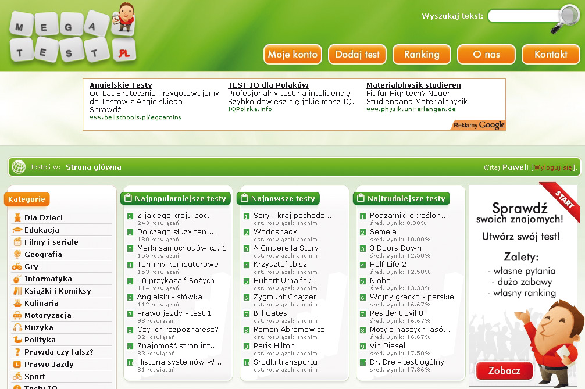585x389 pixels.
Task: Click the magnifying glass search icon
Action: coord(566,19)
